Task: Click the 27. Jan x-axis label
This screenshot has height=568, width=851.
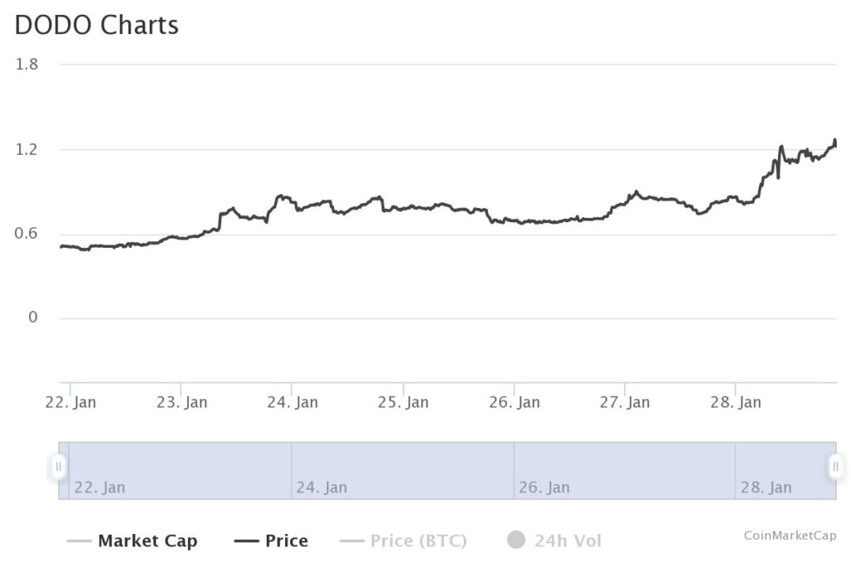Action: [625, 403]
